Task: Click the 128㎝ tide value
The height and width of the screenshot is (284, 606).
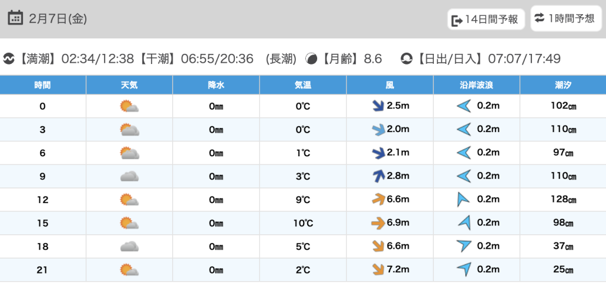Action: pos(563,200)
